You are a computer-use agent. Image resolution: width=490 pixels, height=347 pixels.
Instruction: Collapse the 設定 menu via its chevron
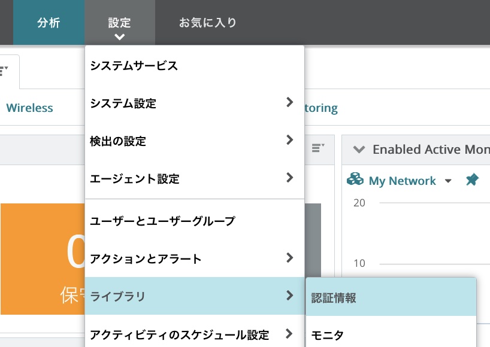119,37
